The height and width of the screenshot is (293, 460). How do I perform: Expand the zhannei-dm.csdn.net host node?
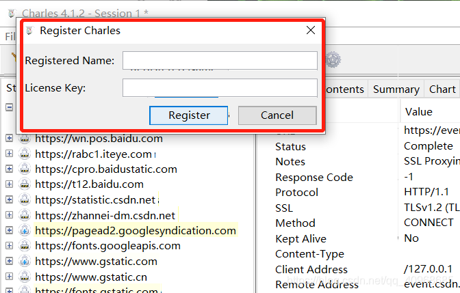click(10, 215)
